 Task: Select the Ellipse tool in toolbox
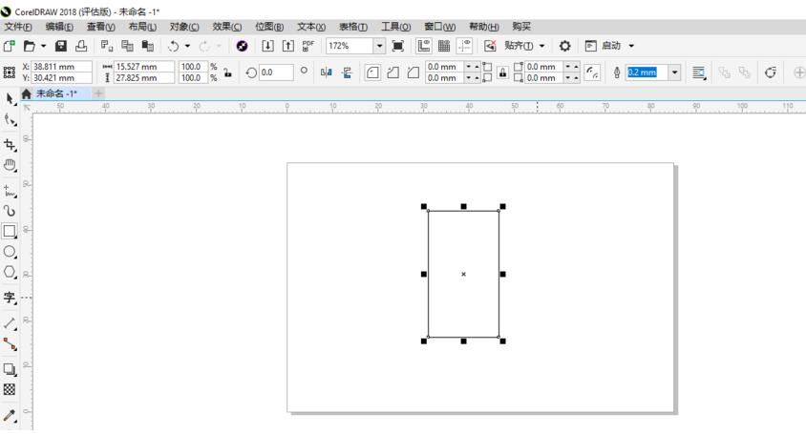click(10, 252)
